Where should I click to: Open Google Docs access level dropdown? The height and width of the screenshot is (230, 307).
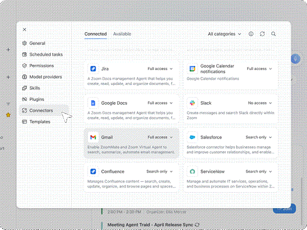pos(160,103)
